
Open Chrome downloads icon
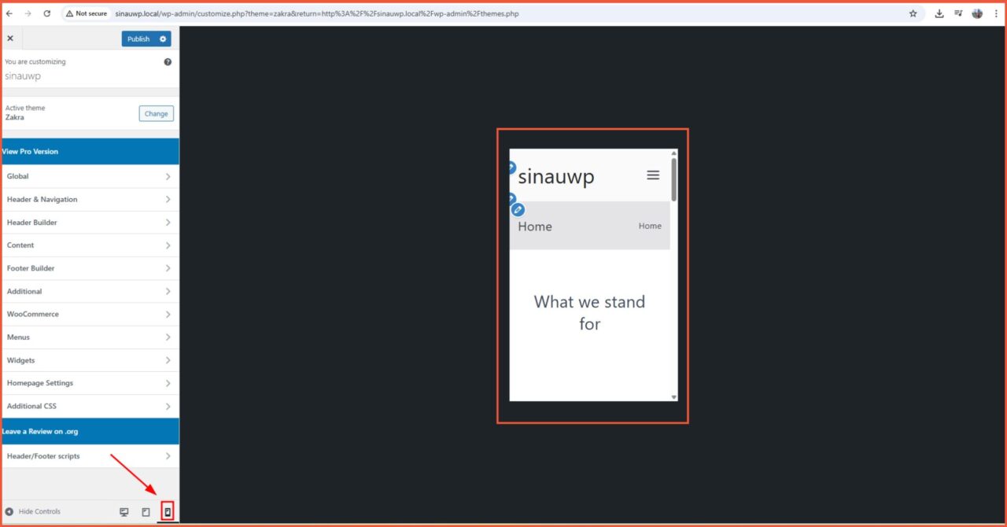(x=939, y=13)
